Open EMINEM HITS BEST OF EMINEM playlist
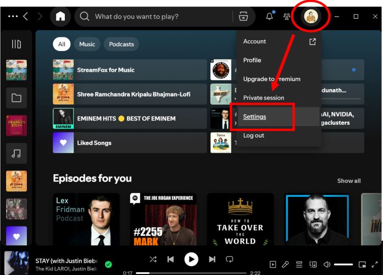Screen dimensions: 383x275 (x=130, y=119)
